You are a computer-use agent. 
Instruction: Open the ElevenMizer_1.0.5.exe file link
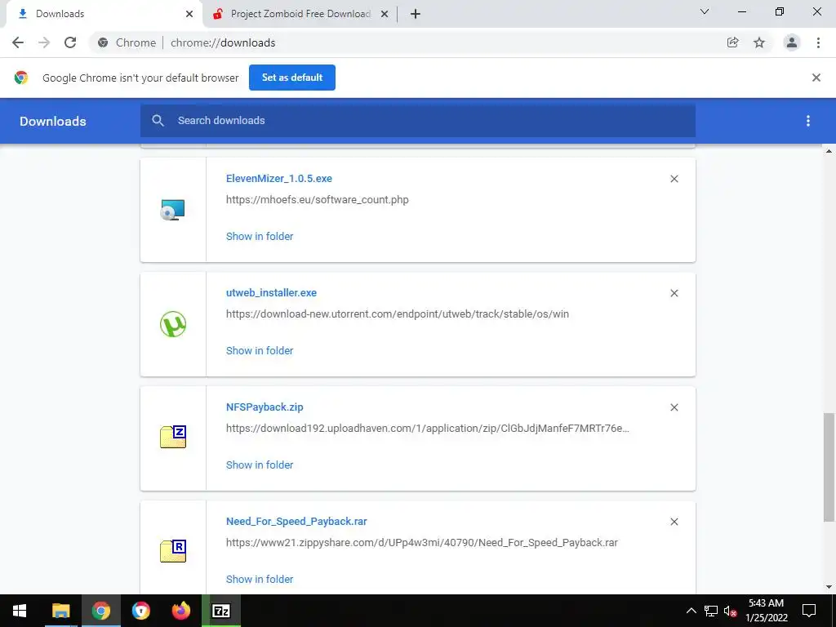[x=279, y=179]
